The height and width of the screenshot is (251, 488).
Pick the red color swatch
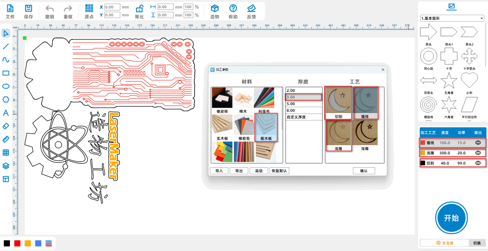[x=17, y=243]
